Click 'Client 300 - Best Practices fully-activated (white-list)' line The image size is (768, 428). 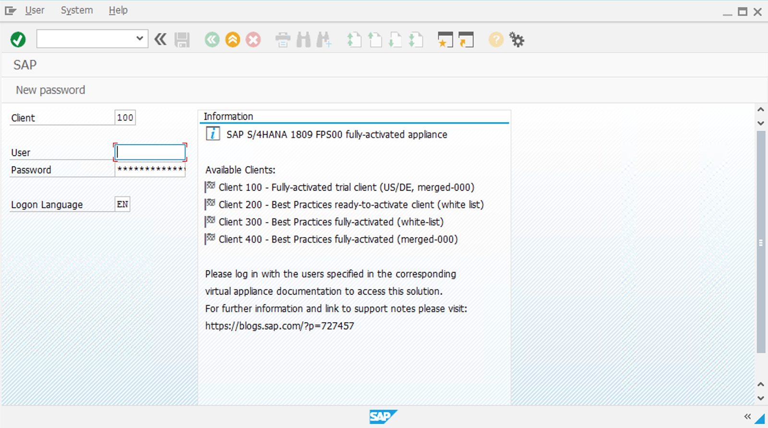[x=331, y=221]
